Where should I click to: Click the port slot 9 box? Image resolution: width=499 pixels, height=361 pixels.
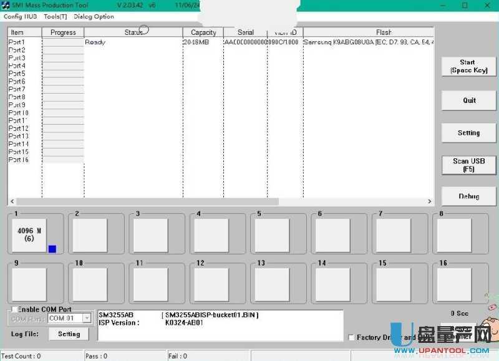click(x=29, y=284)
